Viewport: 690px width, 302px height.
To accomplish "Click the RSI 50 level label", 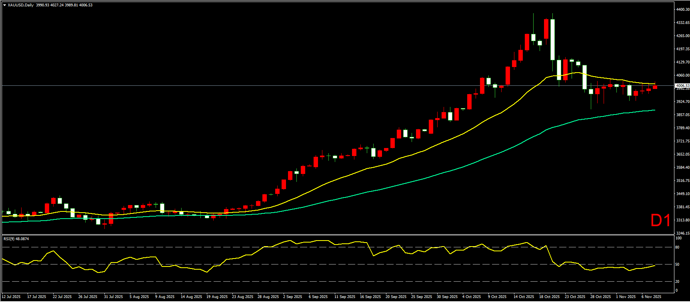I will pyautogui.click(x=677, y=264).
